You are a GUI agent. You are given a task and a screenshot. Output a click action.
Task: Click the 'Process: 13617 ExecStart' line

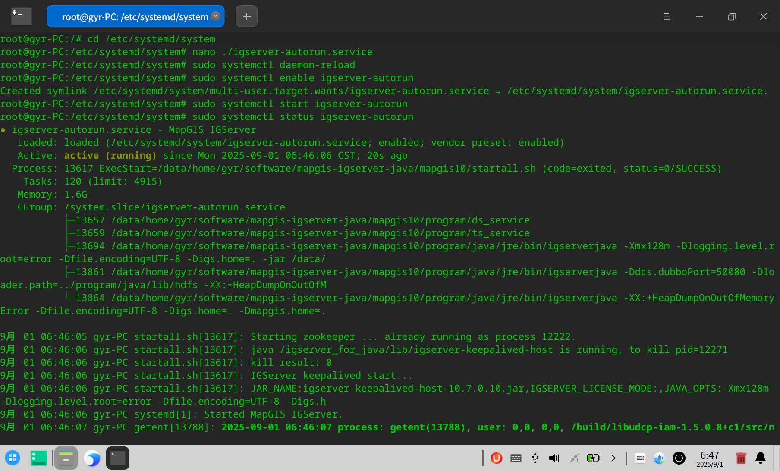coord(367,168)
